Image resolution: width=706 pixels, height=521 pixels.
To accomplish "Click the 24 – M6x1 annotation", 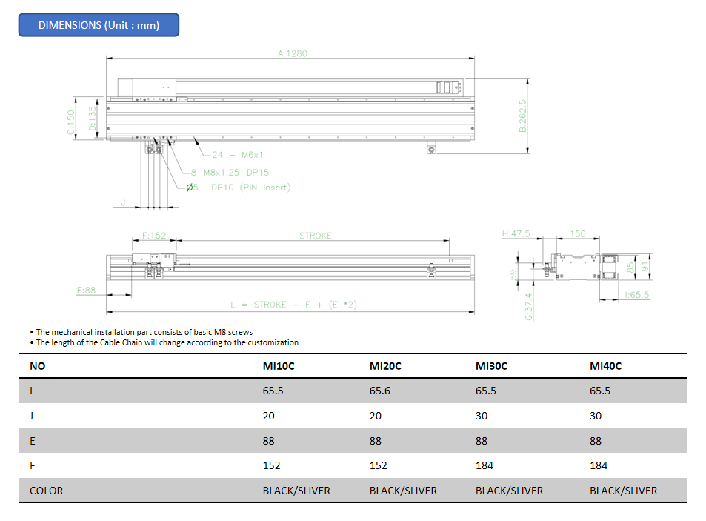I will (237, 155).
